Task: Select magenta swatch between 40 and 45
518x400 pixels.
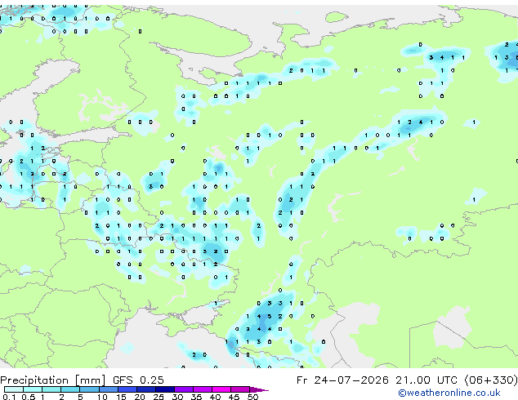Action: coord(221,389)
